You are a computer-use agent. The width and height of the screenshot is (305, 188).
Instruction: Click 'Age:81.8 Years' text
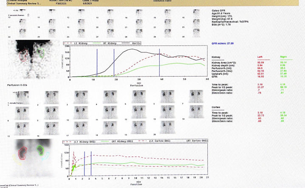pos(221,14)
